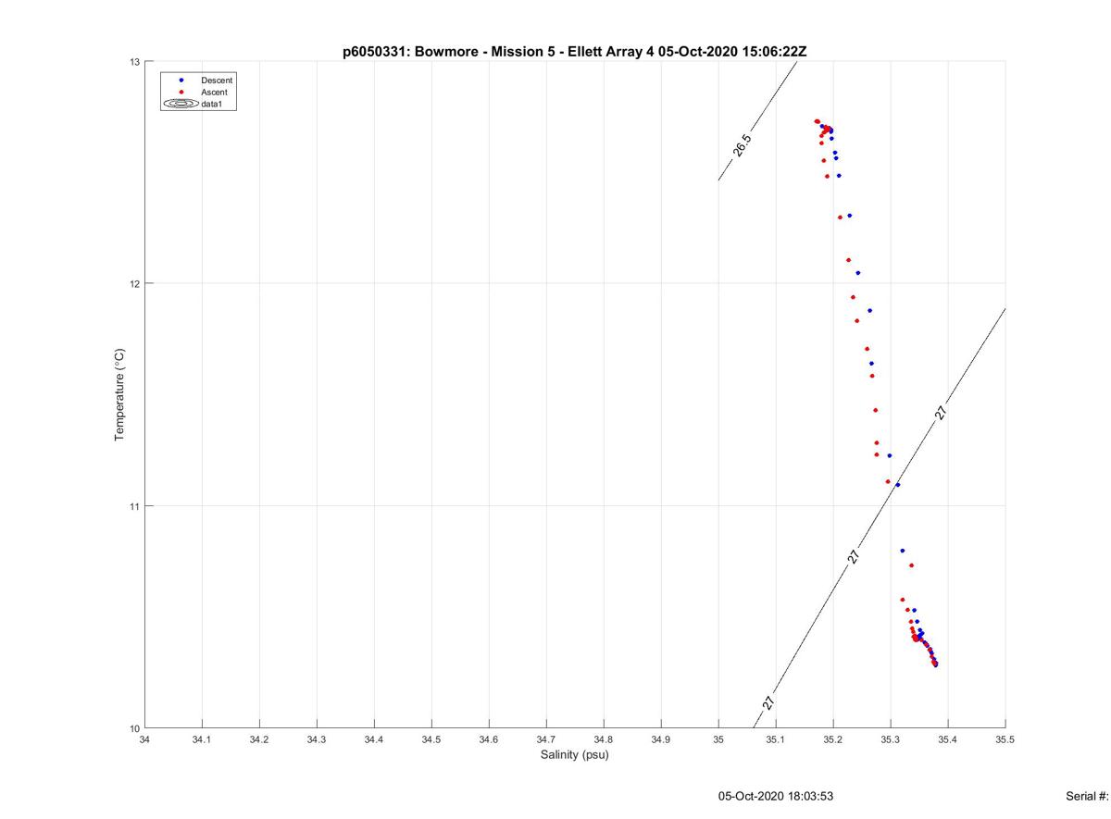Click the y-axis tick label '13'
The height and width of the screenshot is (819, 1111).
coord(134,62)
